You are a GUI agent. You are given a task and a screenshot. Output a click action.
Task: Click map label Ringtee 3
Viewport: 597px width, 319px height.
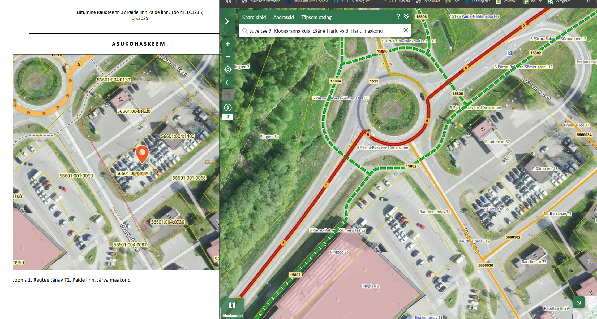[241, 67]
